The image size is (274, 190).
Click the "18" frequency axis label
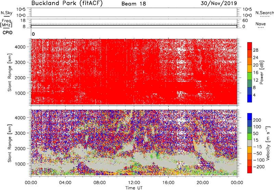[23, 21]
